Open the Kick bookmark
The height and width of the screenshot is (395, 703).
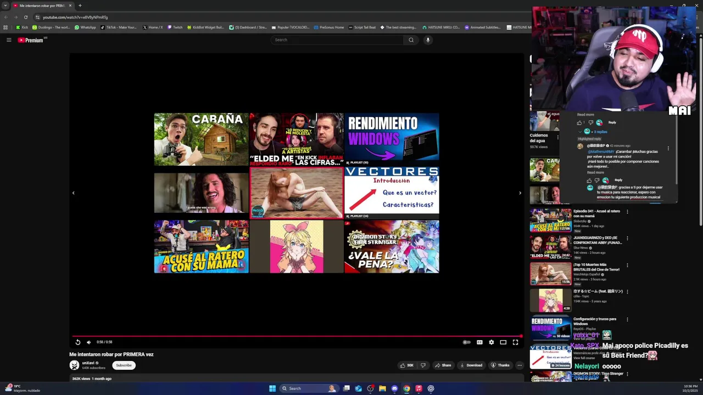22,27
